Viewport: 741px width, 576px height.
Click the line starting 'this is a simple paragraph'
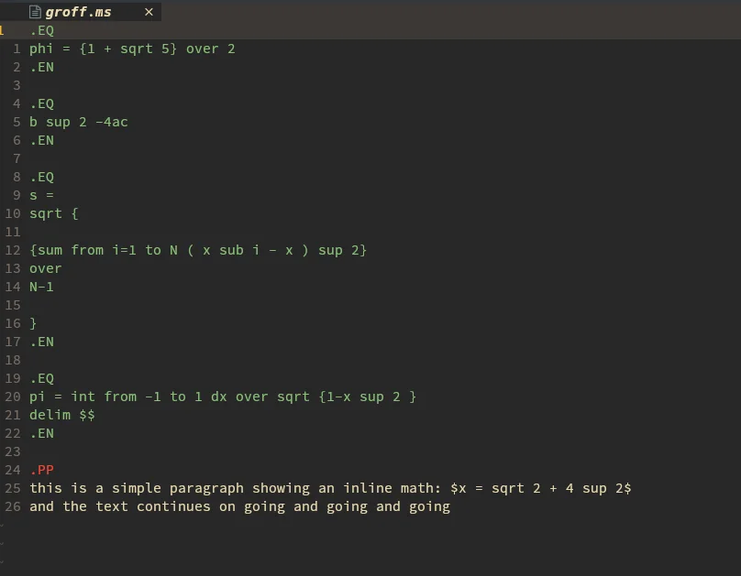tap(330, 488)
